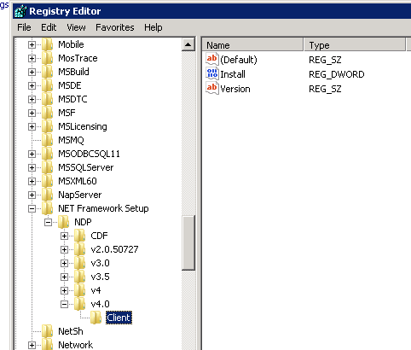Click the MSLicensing folder icon
This screenshot has height=350, width=411.
coord(47,126)
